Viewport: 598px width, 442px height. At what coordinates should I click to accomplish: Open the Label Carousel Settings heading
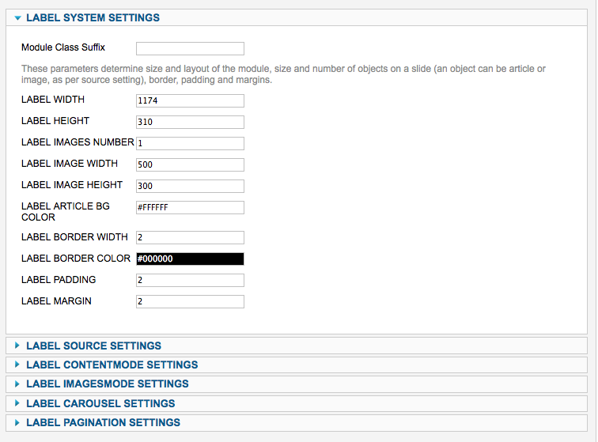point(100,403)
